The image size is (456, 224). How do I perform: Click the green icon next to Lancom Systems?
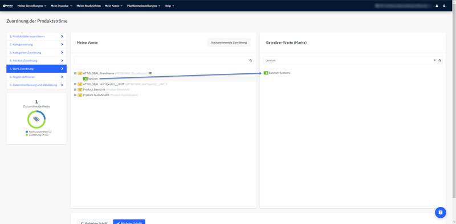tap(266, 73)
